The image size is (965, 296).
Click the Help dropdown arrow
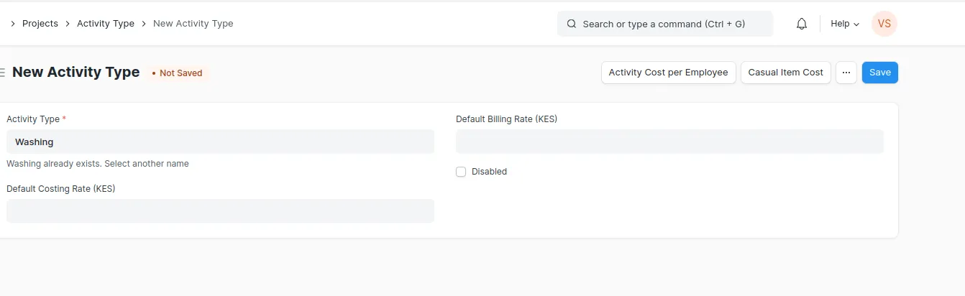[x=856, y=24]
